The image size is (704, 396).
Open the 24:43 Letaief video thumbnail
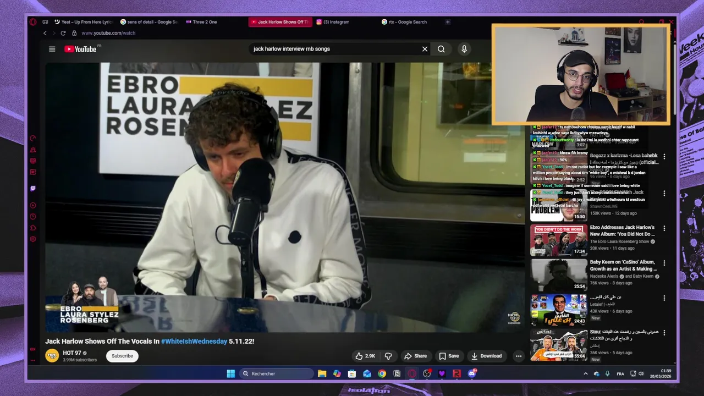(x=559, y=309)
